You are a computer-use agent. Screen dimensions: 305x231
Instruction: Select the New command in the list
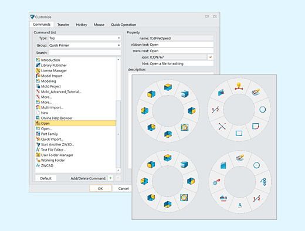click(45, 113)
